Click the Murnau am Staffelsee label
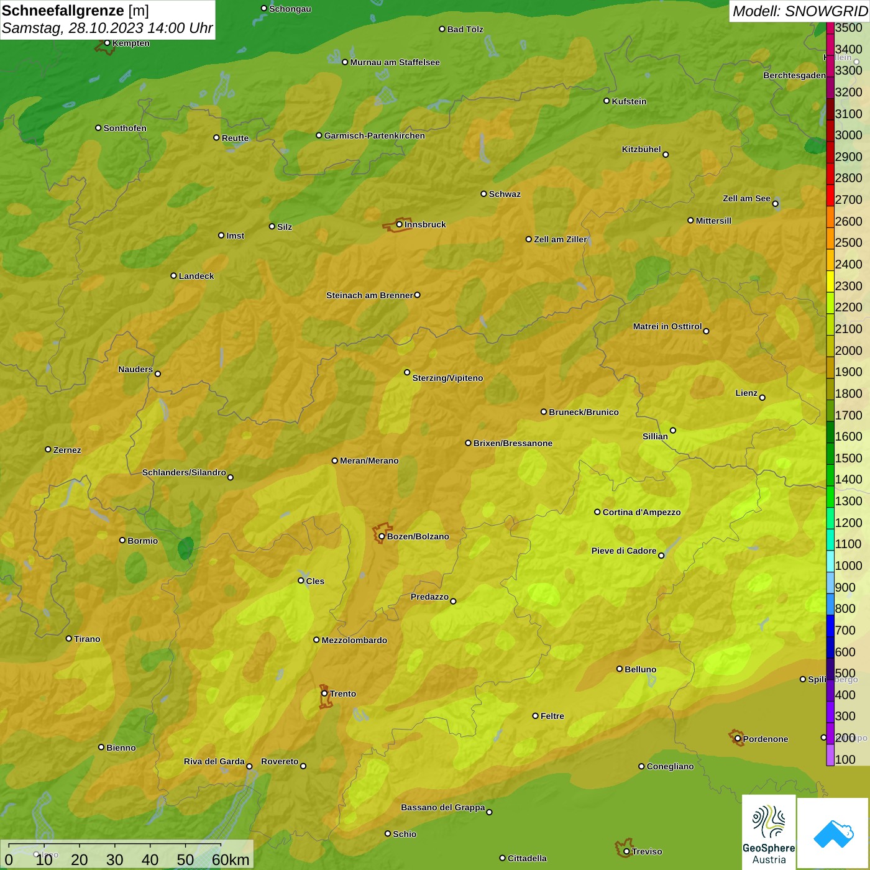Image resolution: width=870 pixels, height=870 pixels. (x=395, y=62)
